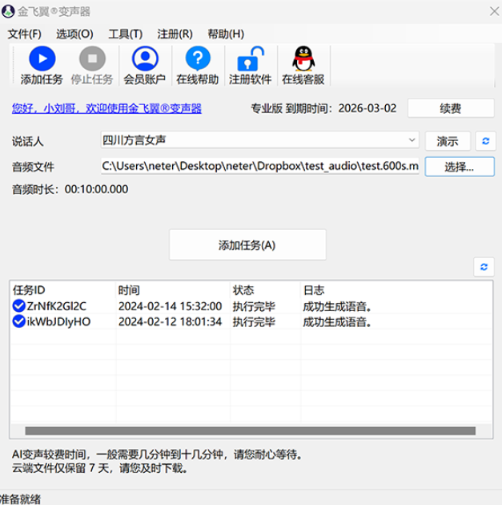This screenshot has height=505, width=502.
Task: Refresh the speaker list next to 演示
Action: (486, 141)
